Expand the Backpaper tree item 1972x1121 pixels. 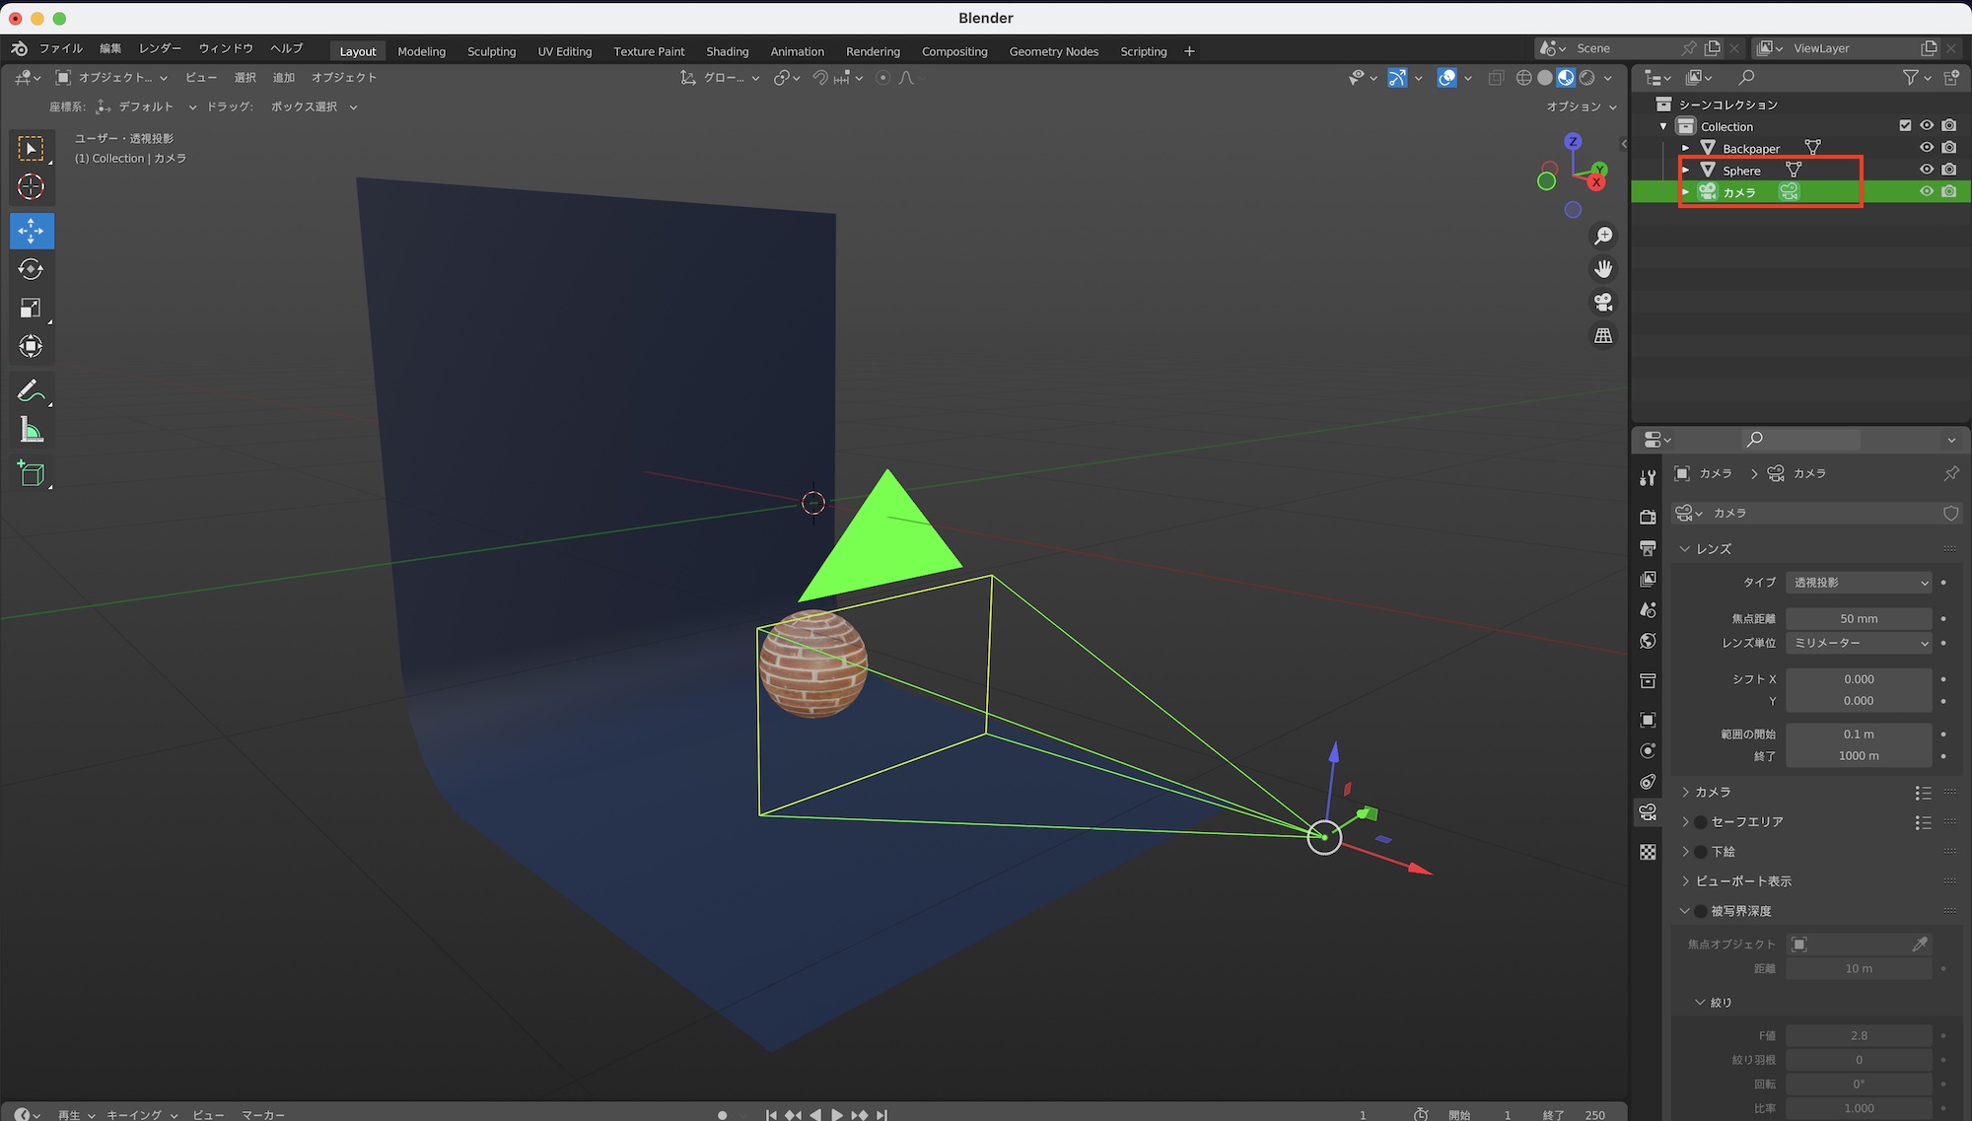tap(1686, 148)
